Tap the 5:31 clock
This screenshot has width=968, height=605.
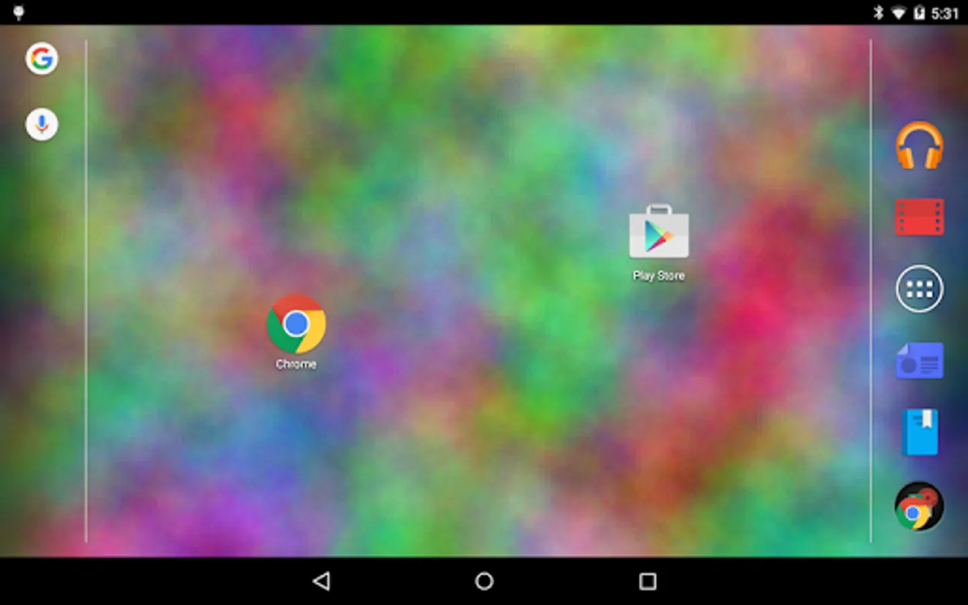(944, 13)
